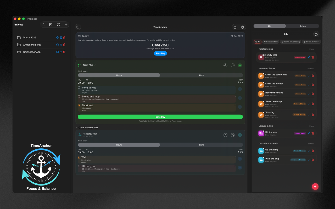Select Hours for tomorrow's work hours
Screen dimensions: 335x209
point(119,145)
